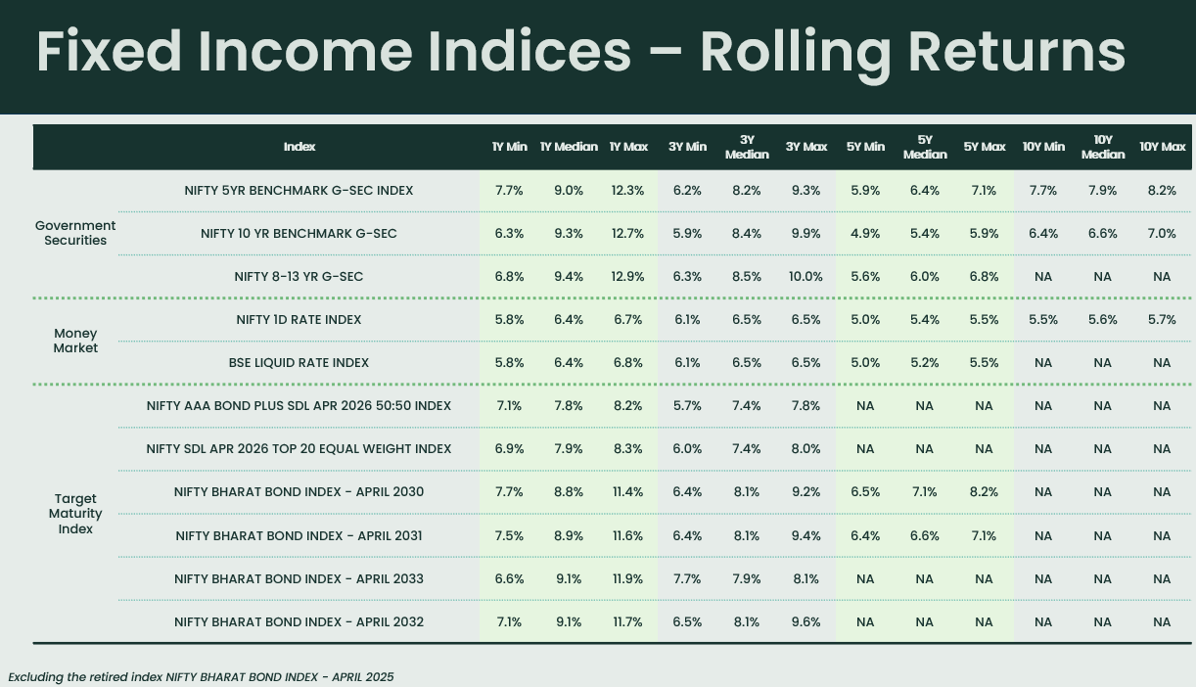Click NIFTY BHARAT BOND INDEX - APRIL 2030 label
1196x687 pixels.
tap(299, 491)
